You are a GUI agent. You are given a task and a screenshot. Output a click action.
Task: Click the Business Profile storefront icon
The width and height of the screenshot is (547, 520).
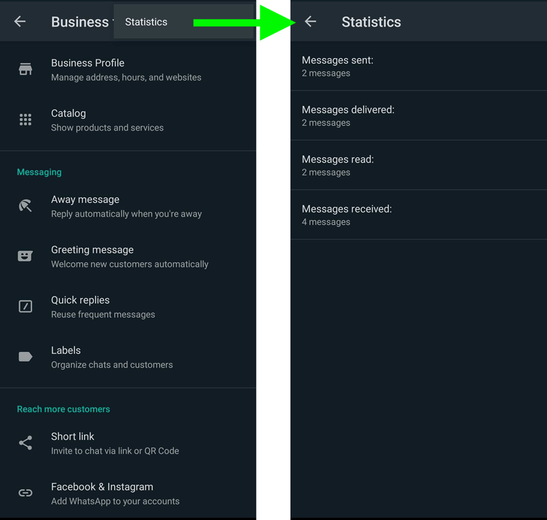[x=25, y=69]
